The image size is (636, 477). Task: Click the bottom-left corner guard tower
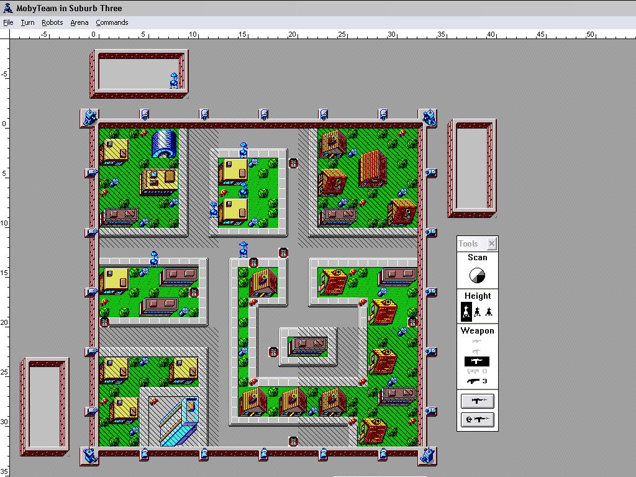tap(89, 456)
